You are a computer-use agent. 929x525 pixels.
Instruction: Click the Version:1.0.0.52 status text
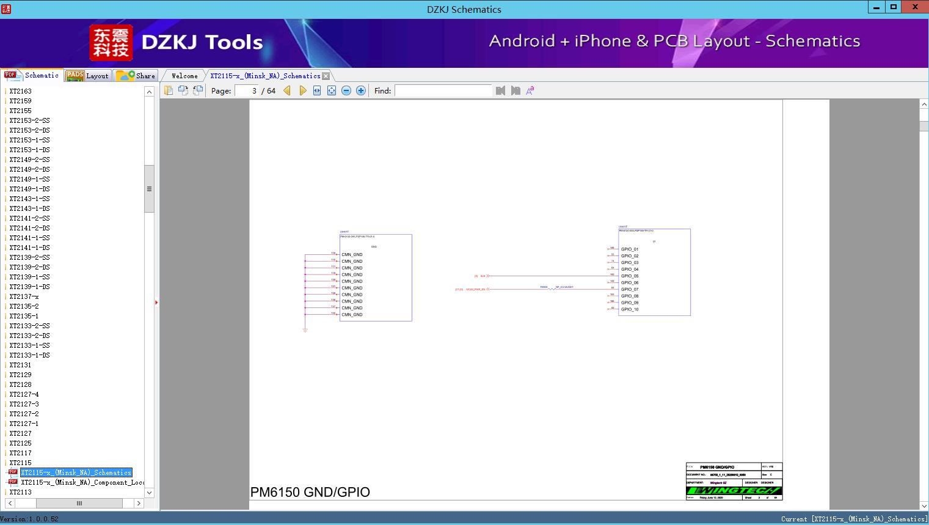[29, 519]
